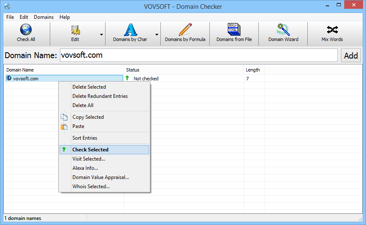The image size is (366, 225).
Task: Open the Edit menu in menu bar
Action: coord(24,17)
